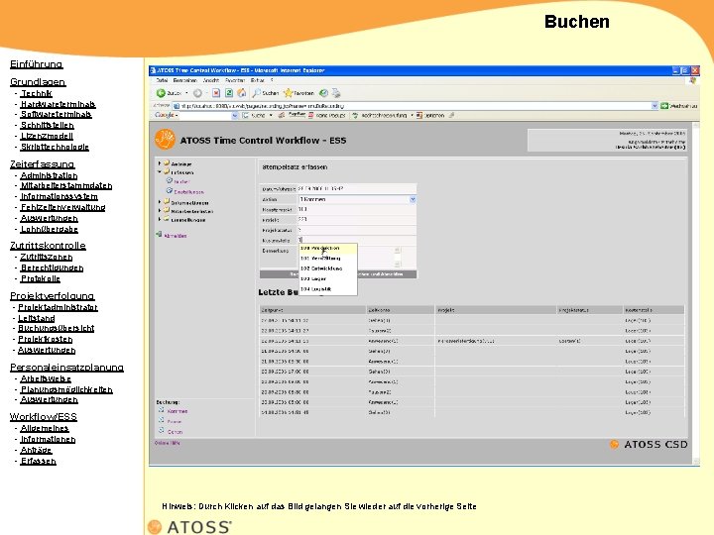The image size is (714, 535).
Task: Click the Favoriten star toolbar button
Action: (298, 93)
